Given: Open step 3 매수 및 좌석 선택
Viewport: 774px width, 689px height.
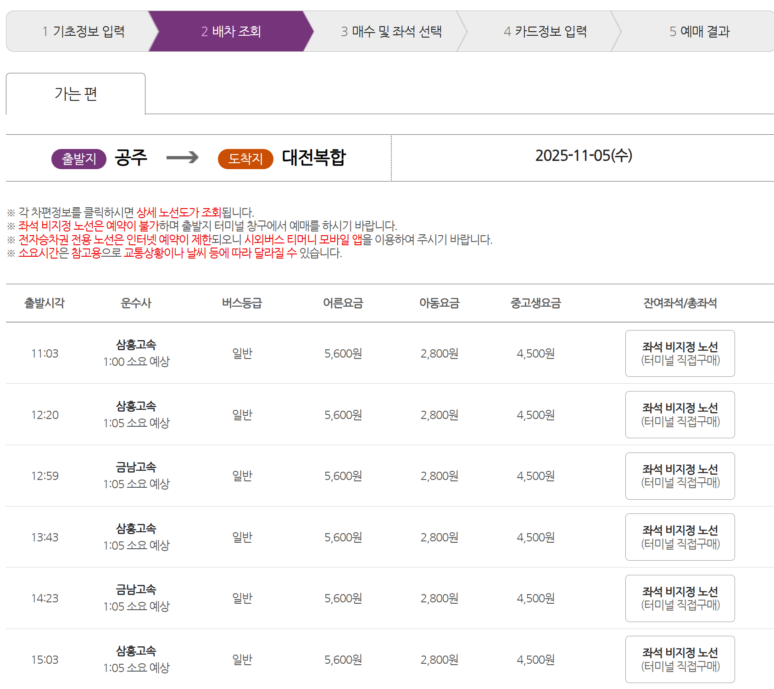Looking at the screenshot, I should coord(391,31).
